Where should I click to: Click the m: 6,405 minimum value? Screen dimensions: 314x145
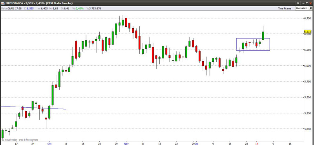[43, 9]
